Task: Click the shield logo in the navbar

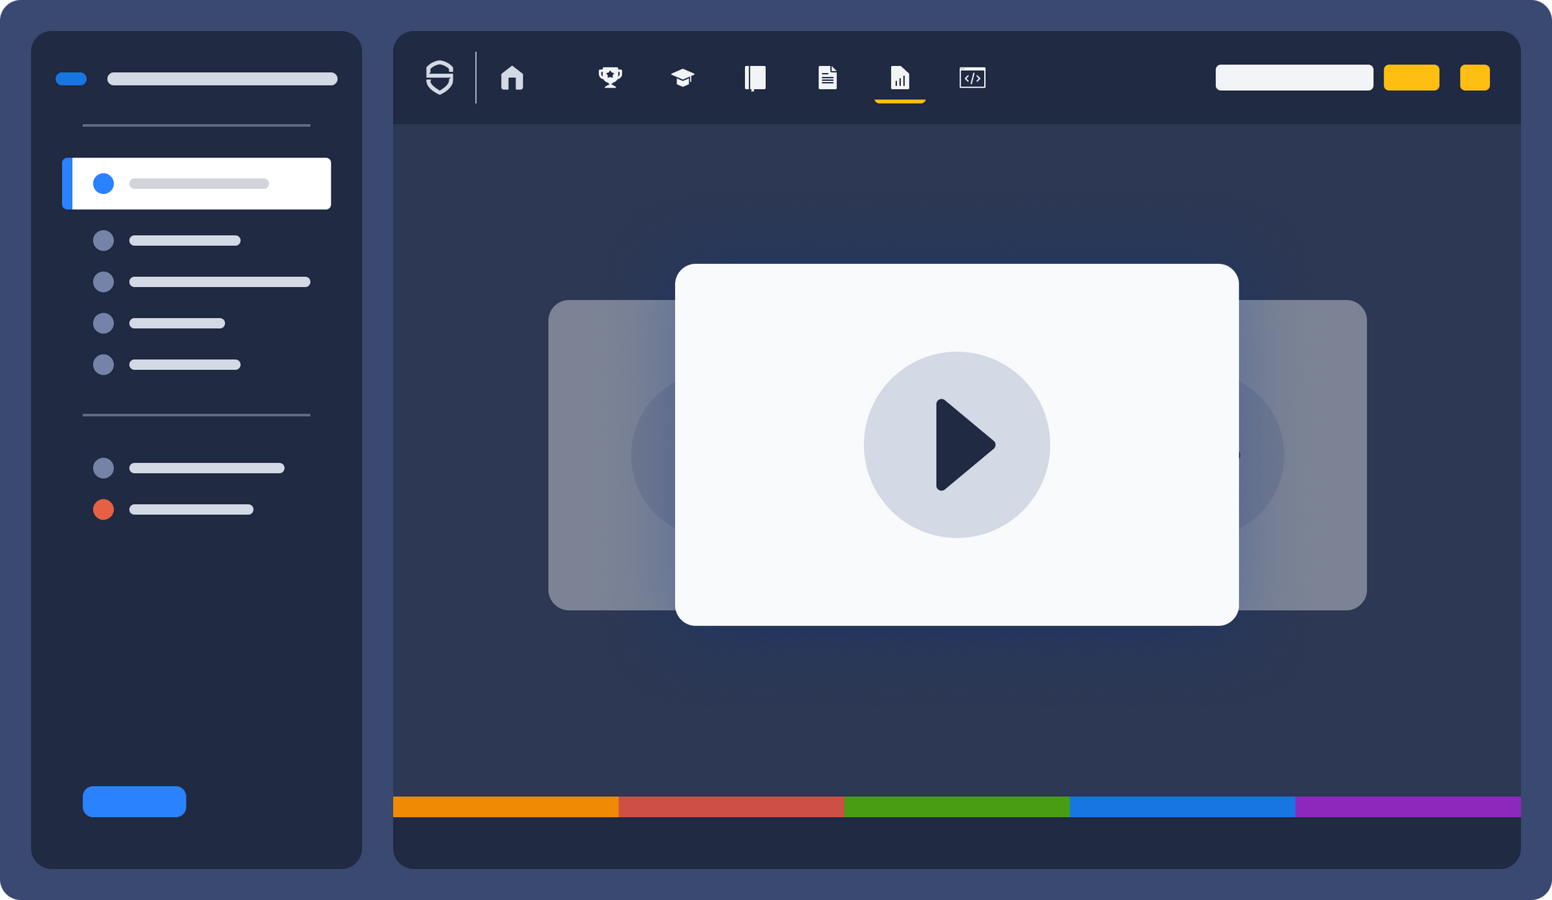Action: (440, 78)
